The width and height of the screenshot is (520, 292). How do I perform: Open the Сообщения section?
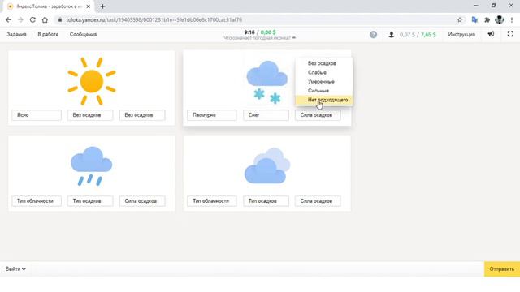(83, 34)
